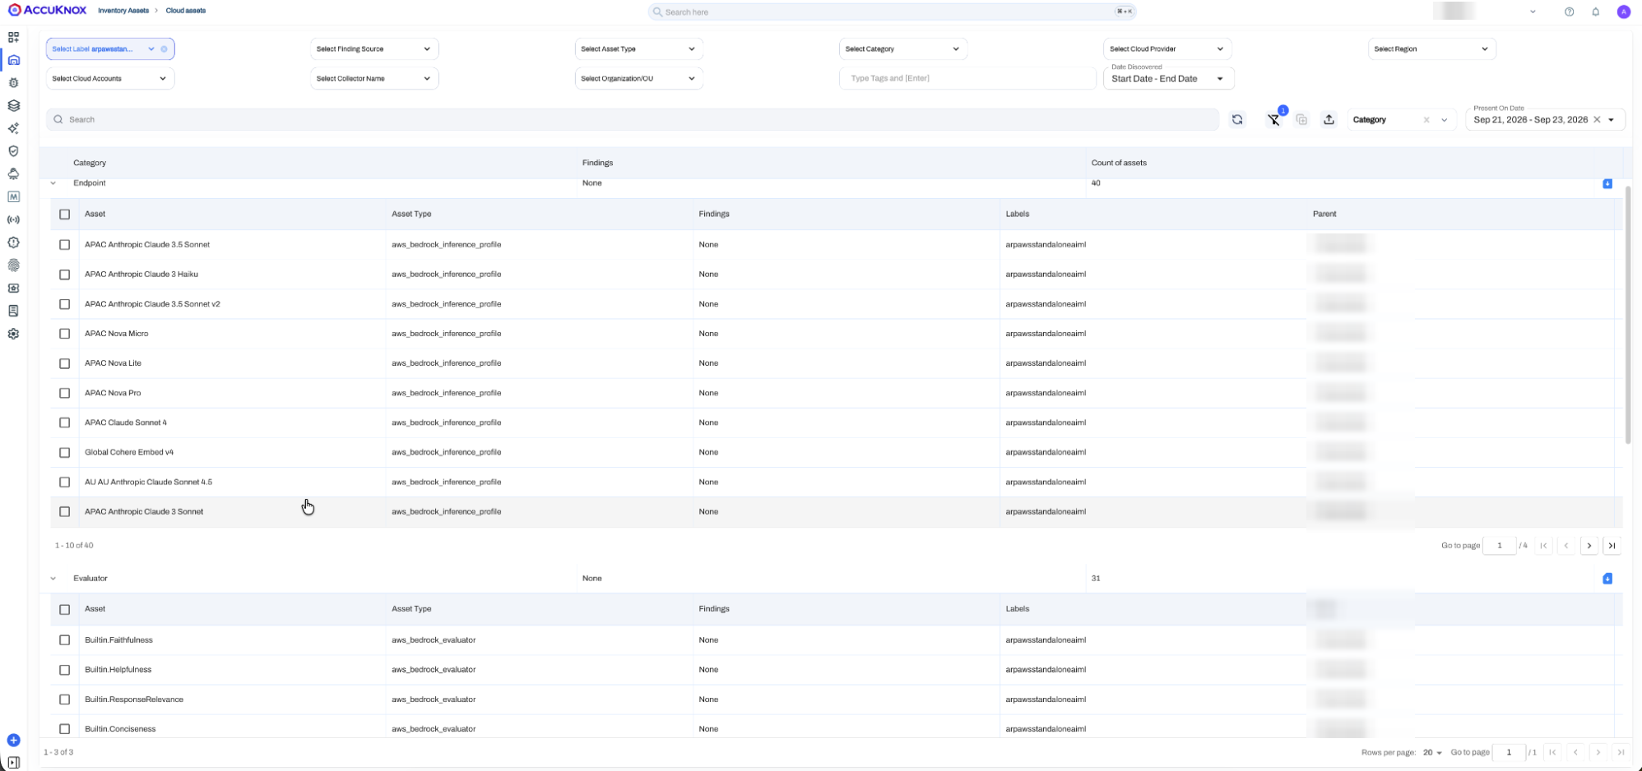Click the blue plus icon at the sidebar bottom
This screenshot has height=771, width=1642.
point(13,740)
